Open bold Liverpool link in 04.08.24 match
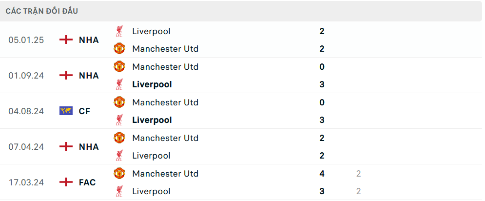This screenshot has height=201, width=485. 152,120
